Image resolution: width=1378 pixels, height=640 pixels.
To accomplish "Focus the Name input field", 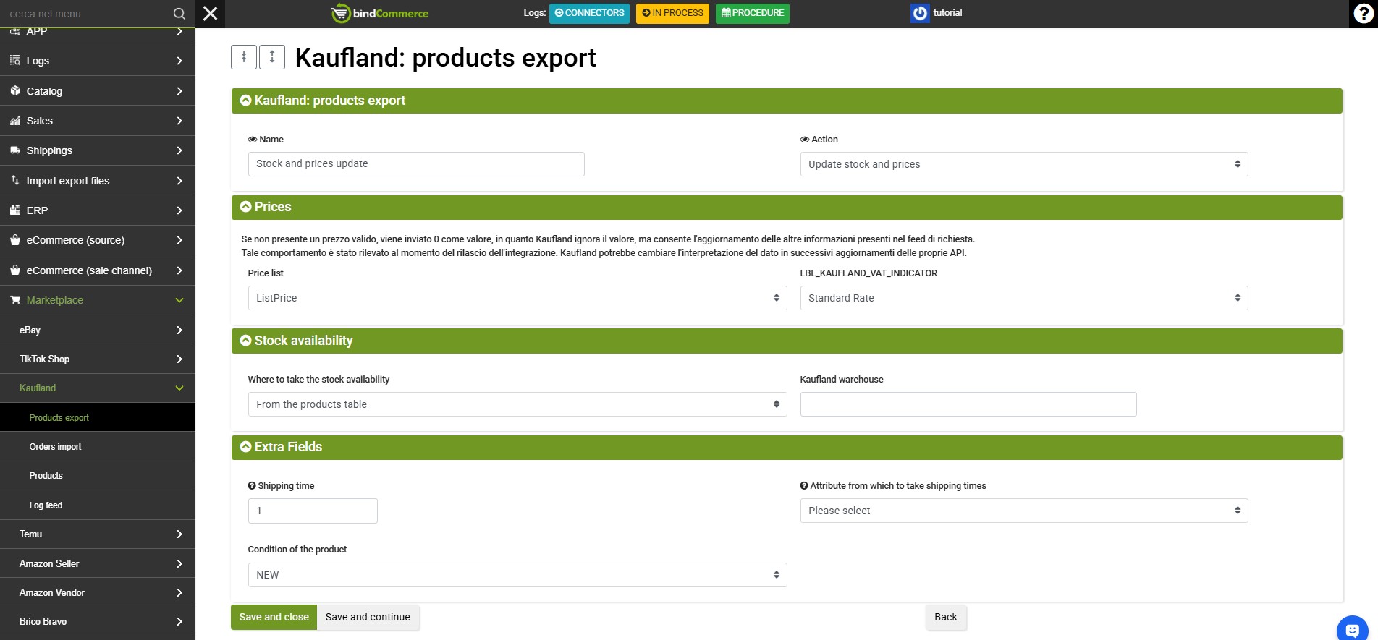I will (416, 164).
